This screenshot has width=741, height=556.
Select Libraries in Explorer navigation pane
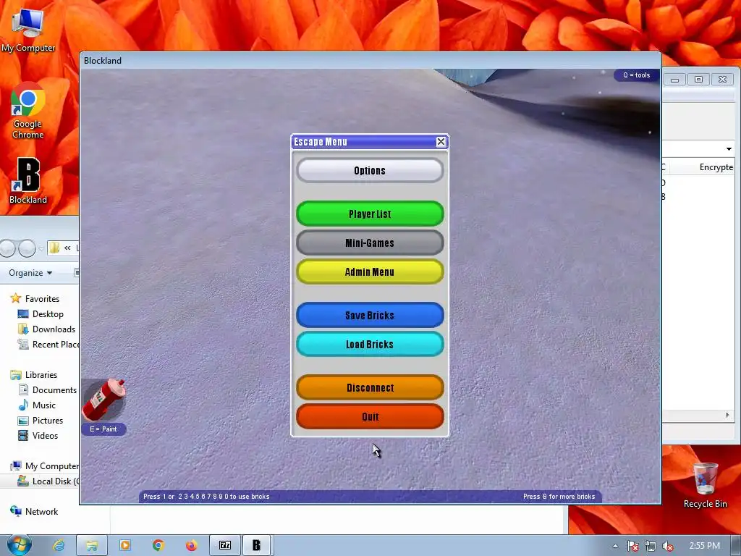[x=41, y=375]
